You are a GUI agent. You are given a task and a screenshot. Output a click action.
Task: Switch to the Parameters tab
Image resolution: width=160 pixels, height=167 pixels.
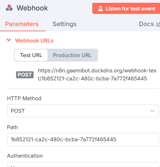coord(22,24)
